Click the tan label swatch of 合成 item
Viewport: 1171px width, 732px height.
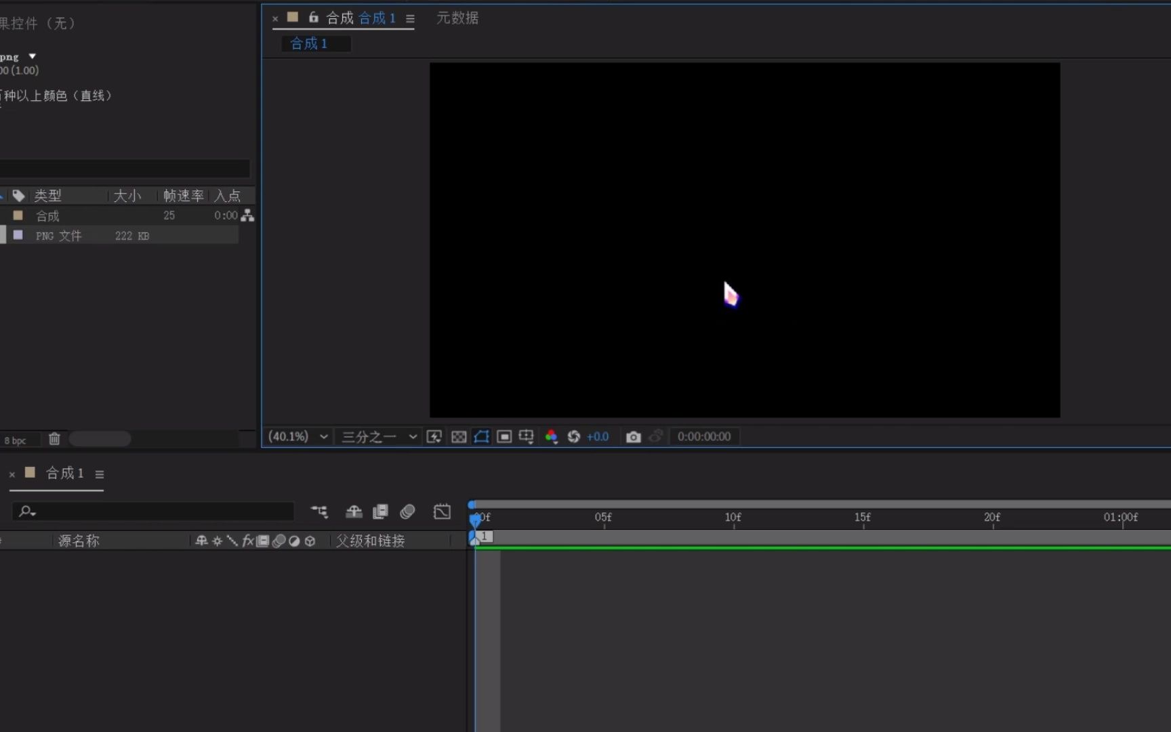tap(18, 215)
